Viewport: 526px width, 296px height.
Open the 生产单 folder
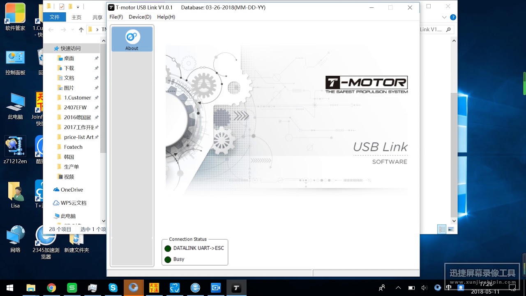click(x=71, y=167)
